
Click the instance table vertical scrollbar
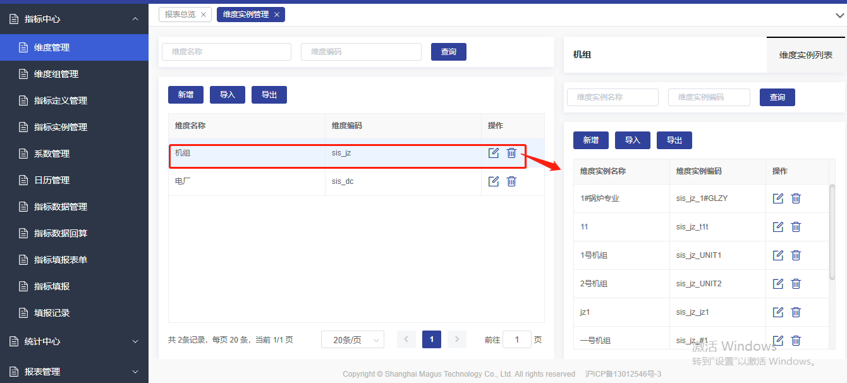click(x=832, y=234)
